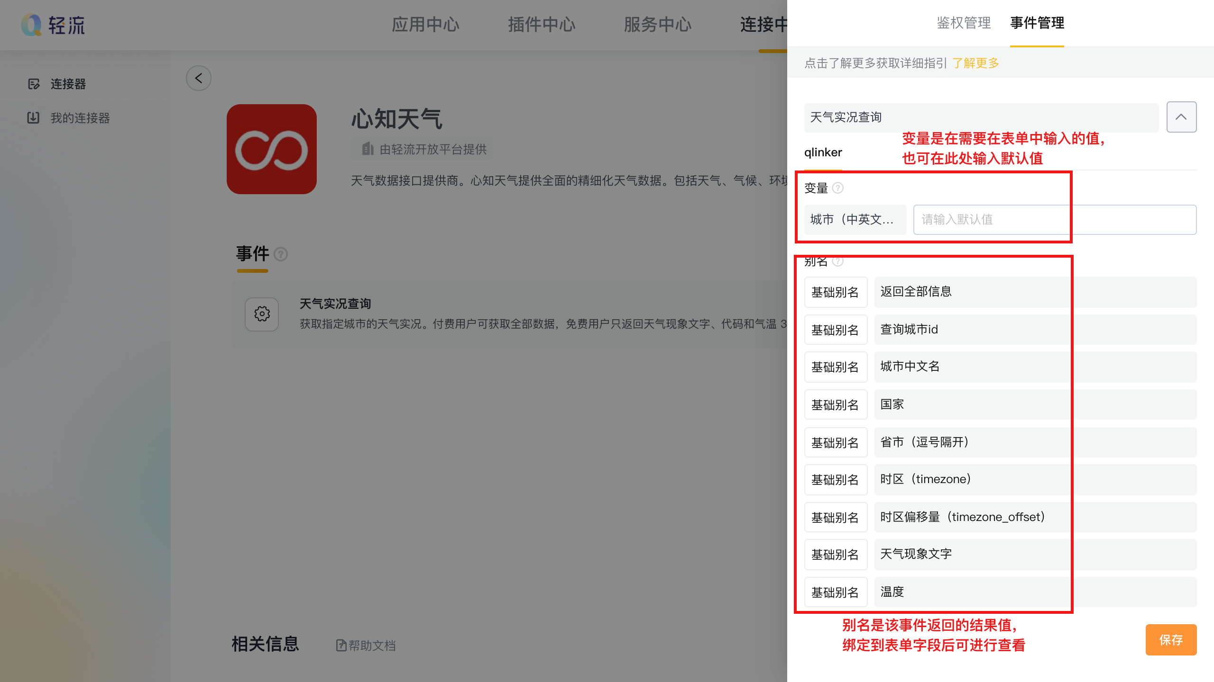Open the 连接中心 navigation item

coord(763,25)
